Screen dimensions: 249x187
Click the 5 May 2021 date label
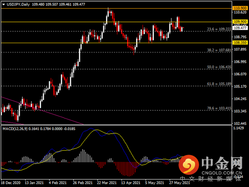(154, 183)
